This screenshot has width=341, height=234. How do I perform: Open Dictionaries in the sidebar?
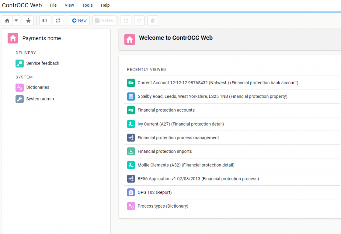(x=38, y=88)
